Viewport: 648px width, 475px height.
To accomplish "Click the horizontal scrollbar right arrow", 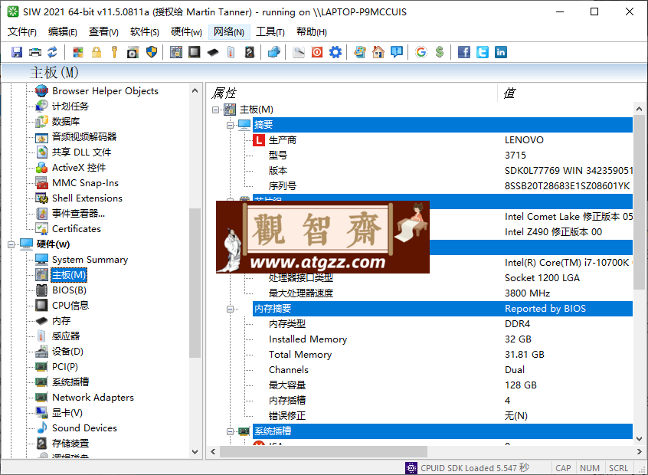I will pos(639,452).
